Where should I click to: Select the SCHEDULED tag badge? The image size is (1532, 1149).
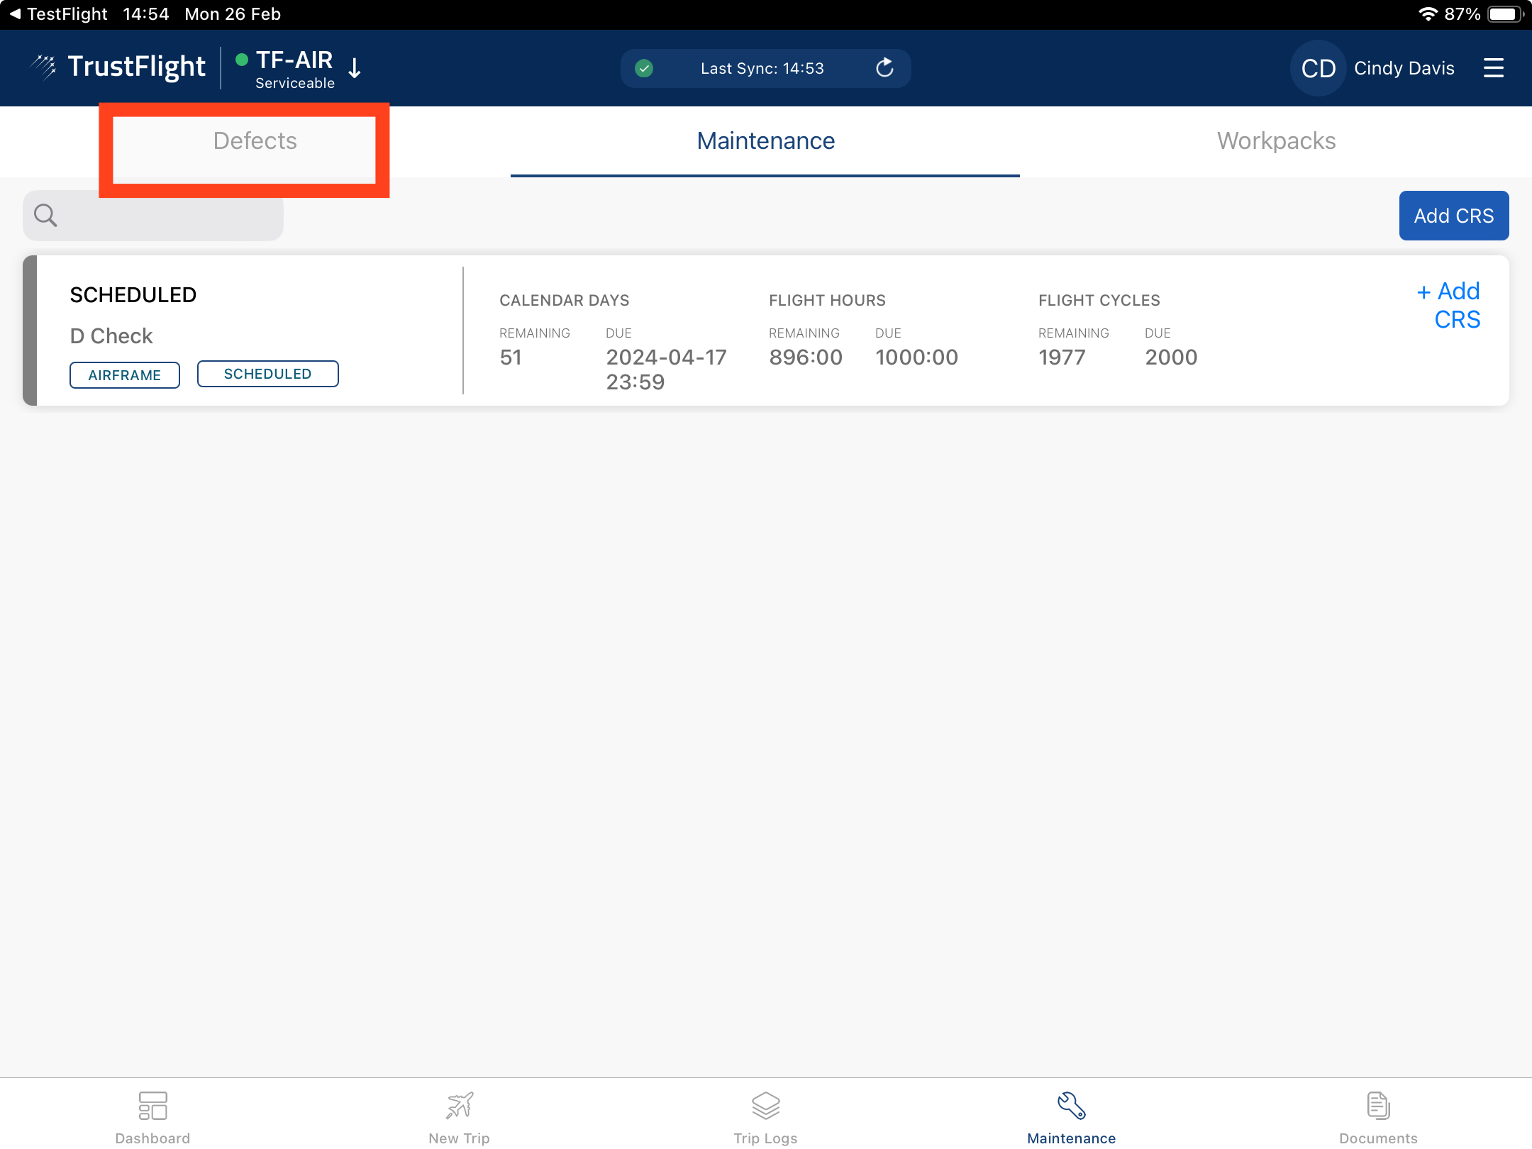click(x=267, y=374)
